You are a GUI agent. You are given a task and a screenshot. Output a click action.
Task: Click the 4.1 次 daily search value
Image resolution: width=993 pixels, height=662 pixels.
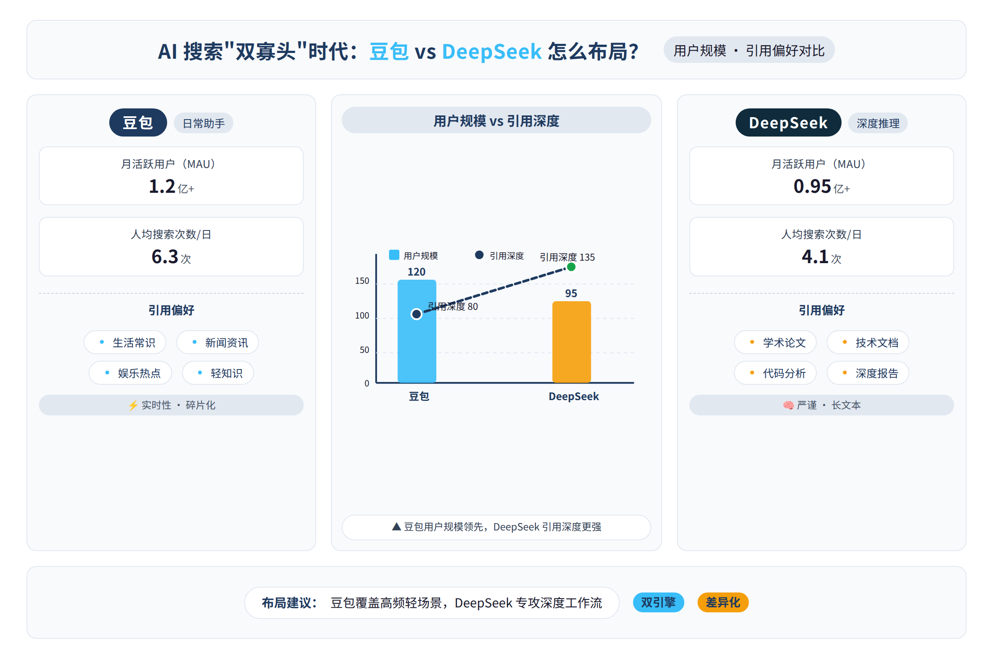(822, 257)
